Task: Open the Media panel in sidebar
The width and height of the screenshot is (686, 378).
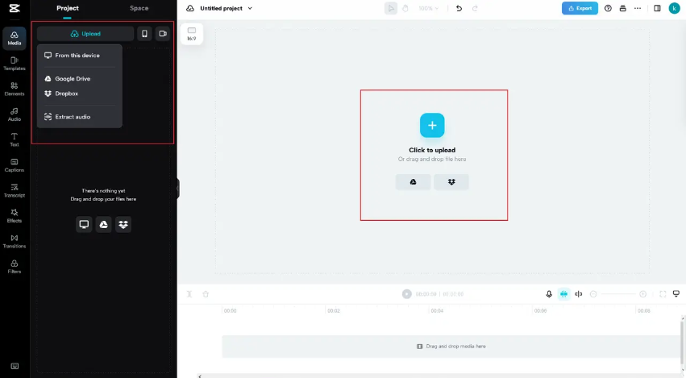Action: click(14, 38)
